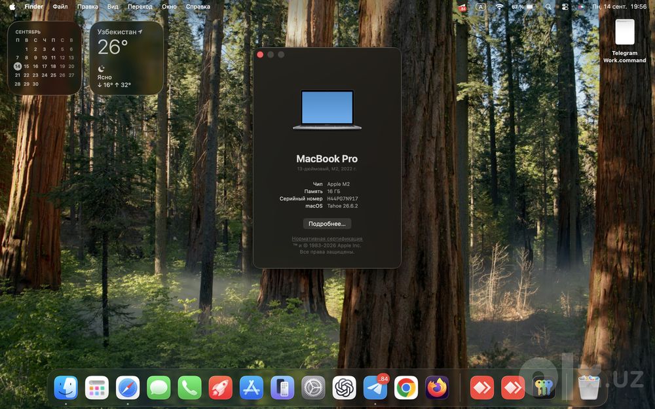Click the serial number H44PG7N917
655x409 pixels.
click(x=343, y=199)
